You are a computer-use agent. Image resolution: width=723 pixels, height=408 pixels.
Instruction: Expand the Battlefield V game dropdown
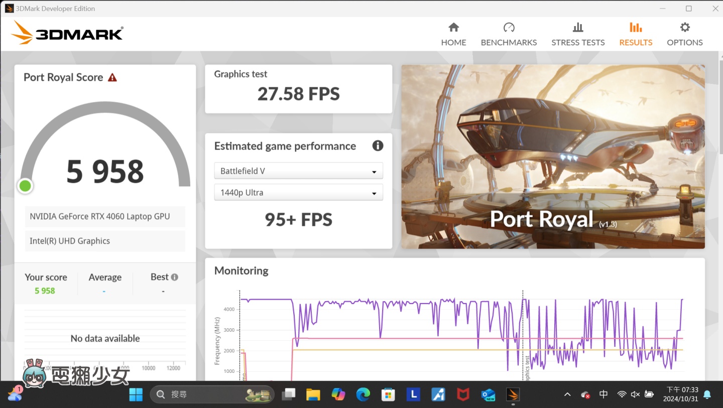pos(298,171)
